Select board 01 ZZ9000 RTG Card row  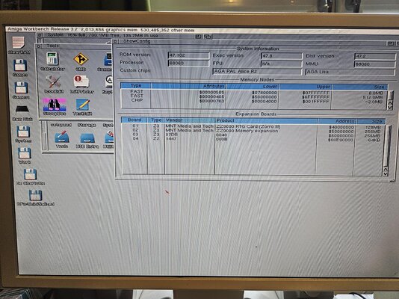click(x=253, y=126)
